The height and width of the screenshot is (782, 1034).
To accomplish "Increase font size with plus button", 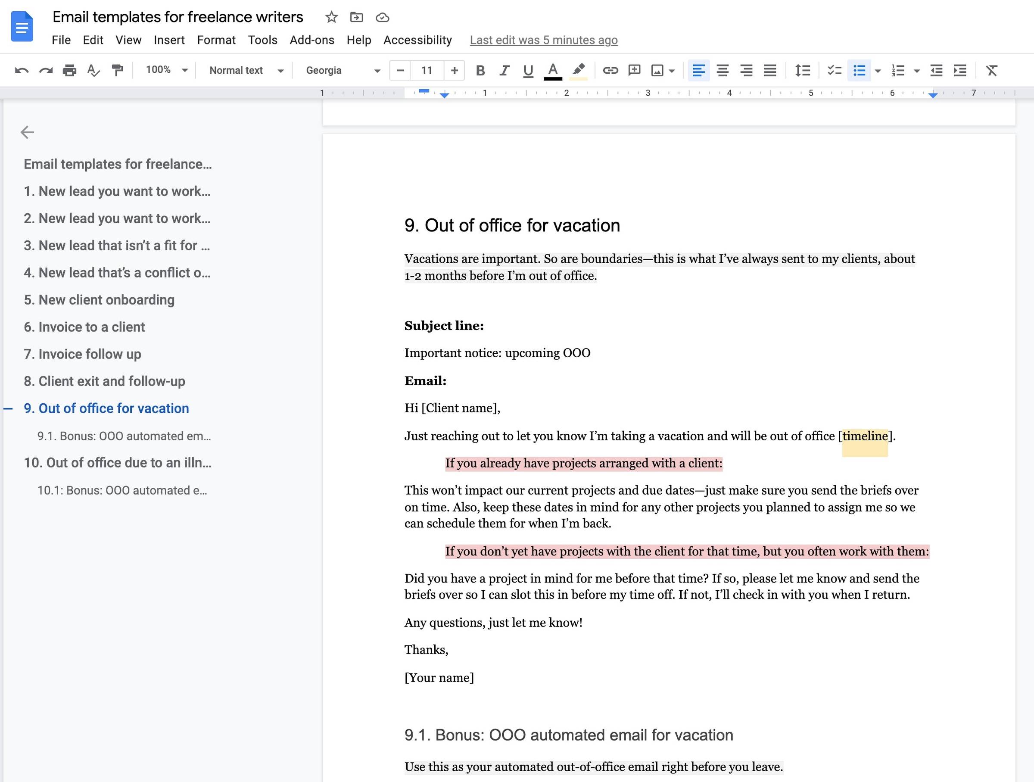I will pos(454,71).
